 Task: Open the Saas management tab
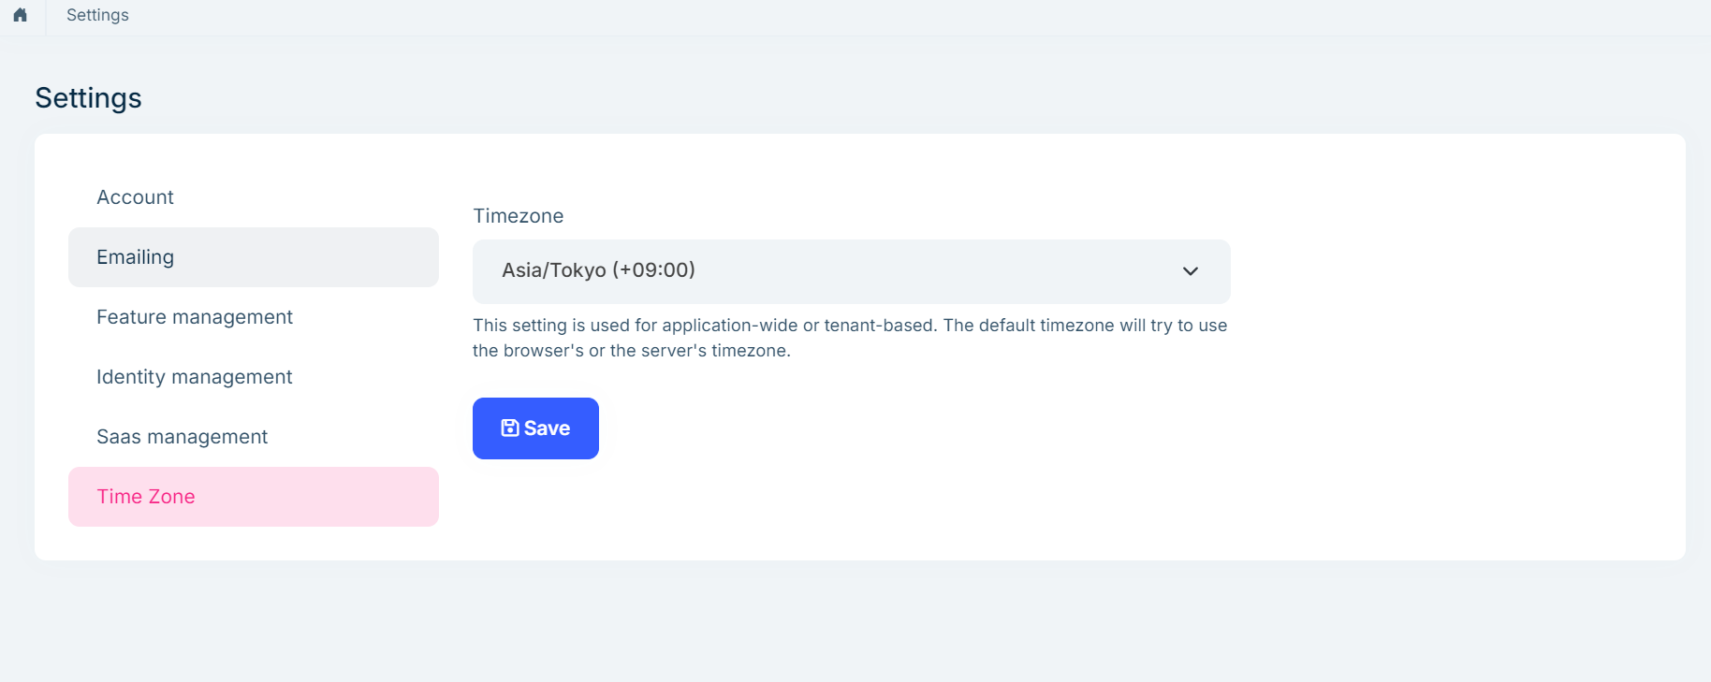point(183,437)
